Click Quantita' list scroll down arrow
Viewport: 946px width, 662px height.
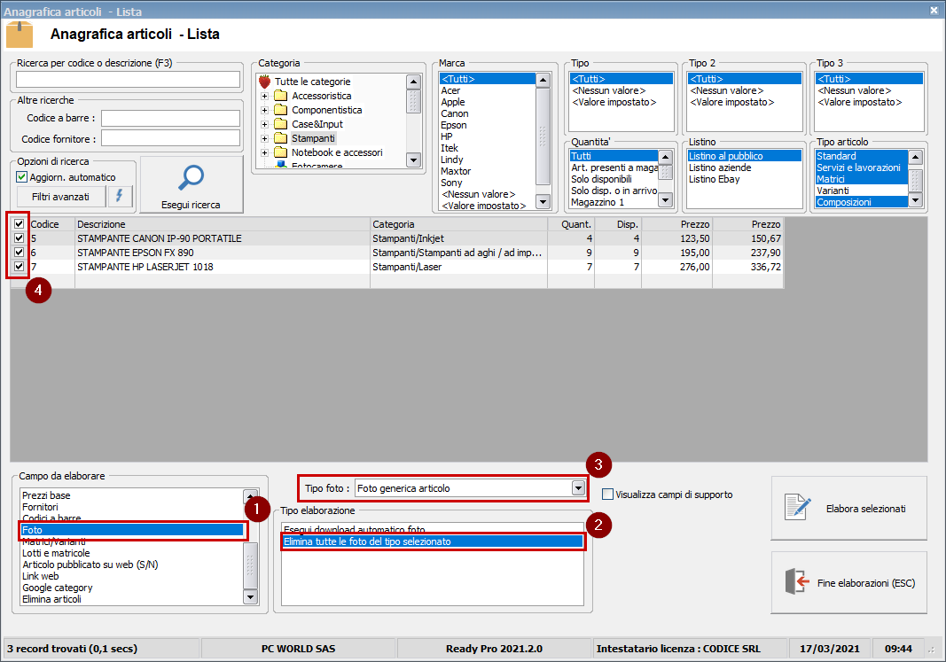[x=666, y=199]
